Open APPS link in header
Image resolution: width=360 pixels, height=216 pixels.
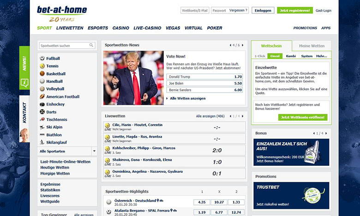[326, 28]
